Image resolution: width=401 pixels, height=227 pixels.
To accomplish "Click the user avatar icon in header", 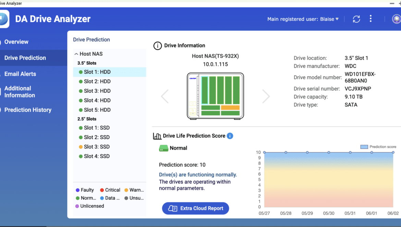I will pos(397,19).
